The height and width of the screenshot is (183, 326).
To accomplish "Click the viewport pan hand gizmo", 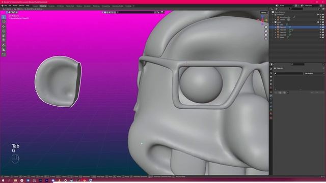I will coord(266,31).
